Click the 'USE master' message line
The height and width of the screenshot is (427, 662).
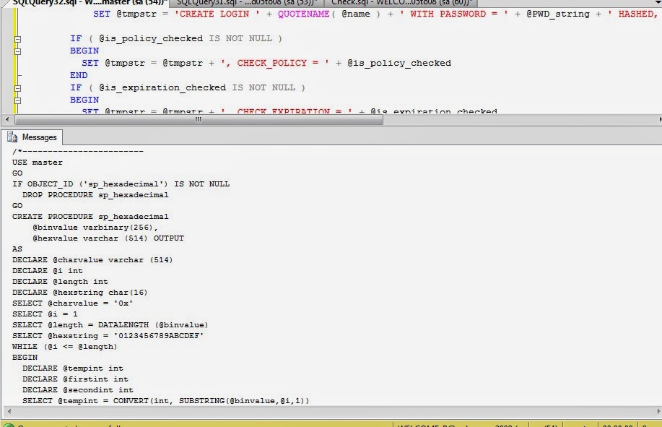(37, 163)
